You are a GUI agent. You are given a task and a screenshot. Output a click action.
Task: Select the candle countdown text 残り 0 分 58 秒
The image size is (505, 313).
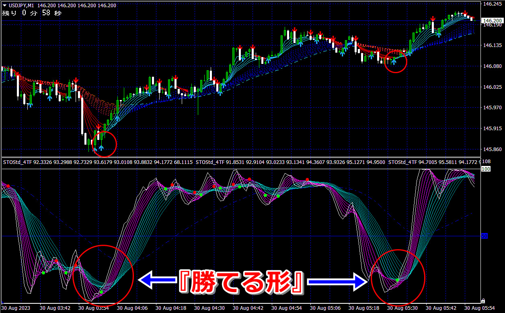click(32, 13)
